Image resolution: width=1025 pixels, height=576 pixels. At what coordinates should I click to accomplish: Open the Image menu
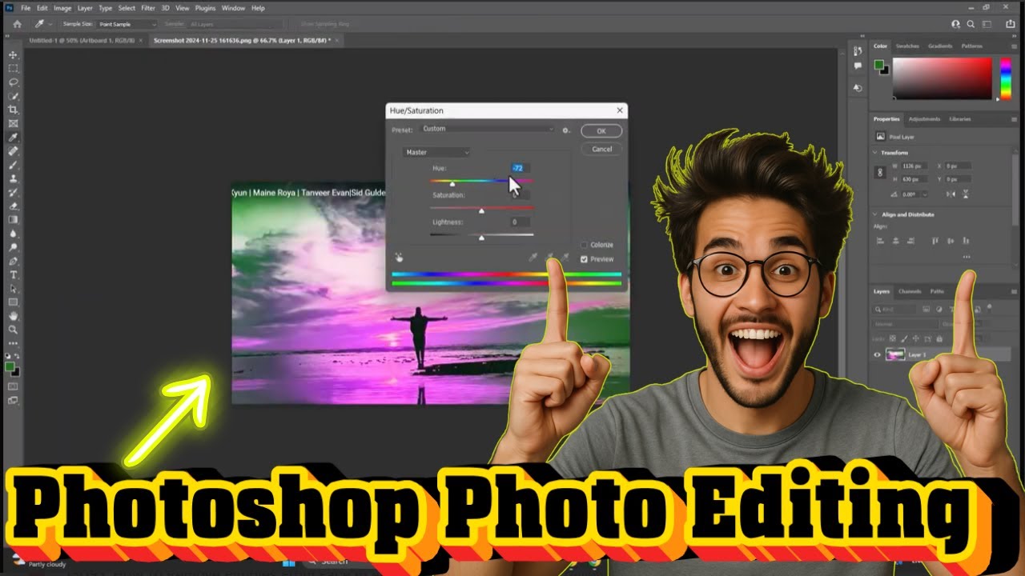(x=62, y=8)
